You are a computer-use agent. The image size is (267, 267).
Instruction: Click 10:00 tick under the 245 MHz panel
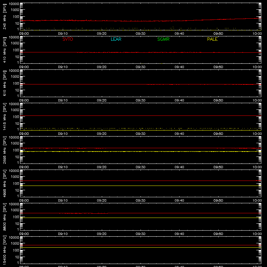pyautogui.click(x=257, y=34)
